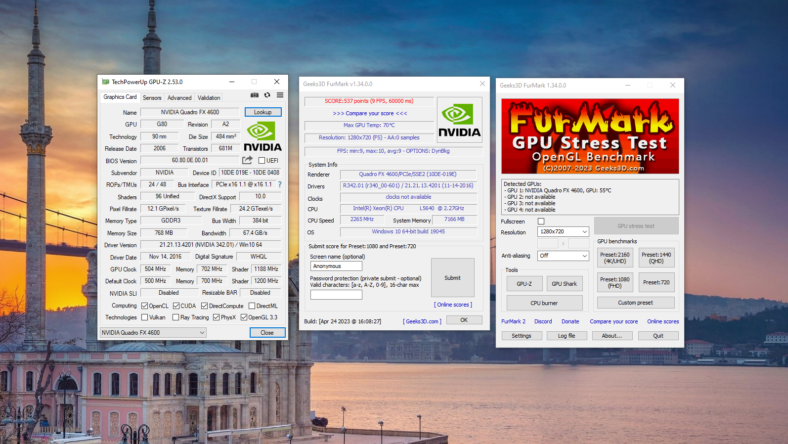Open the Anti-aliasing dropdown
The height and width of the screenshot is (444, 788).
pyautogui.click(x=563, y=256)
